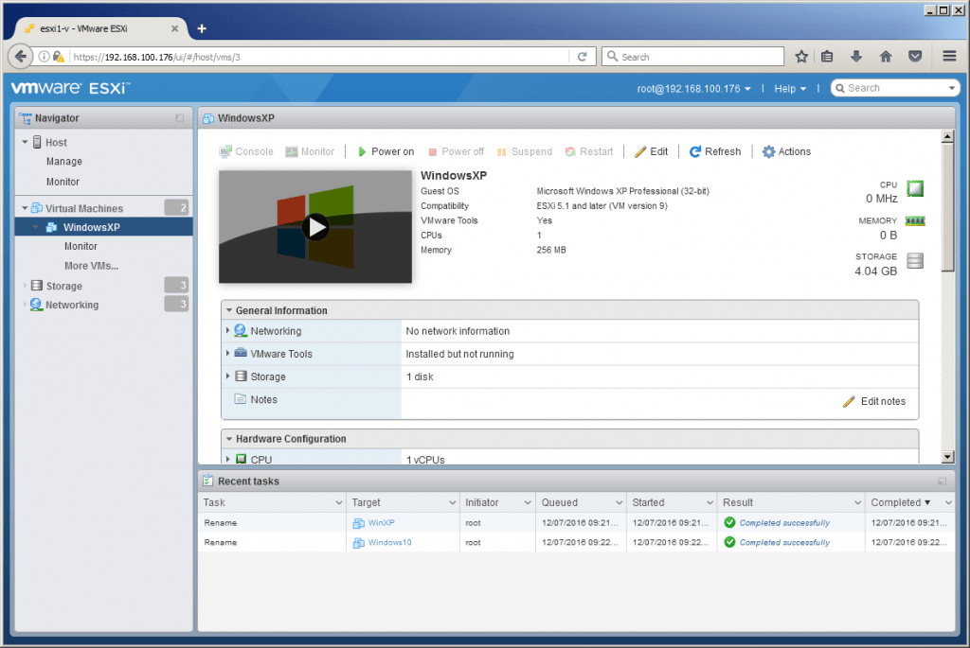970x648 pixels.
Task: Click the Restart toolbar button
Action: [589, 152]
